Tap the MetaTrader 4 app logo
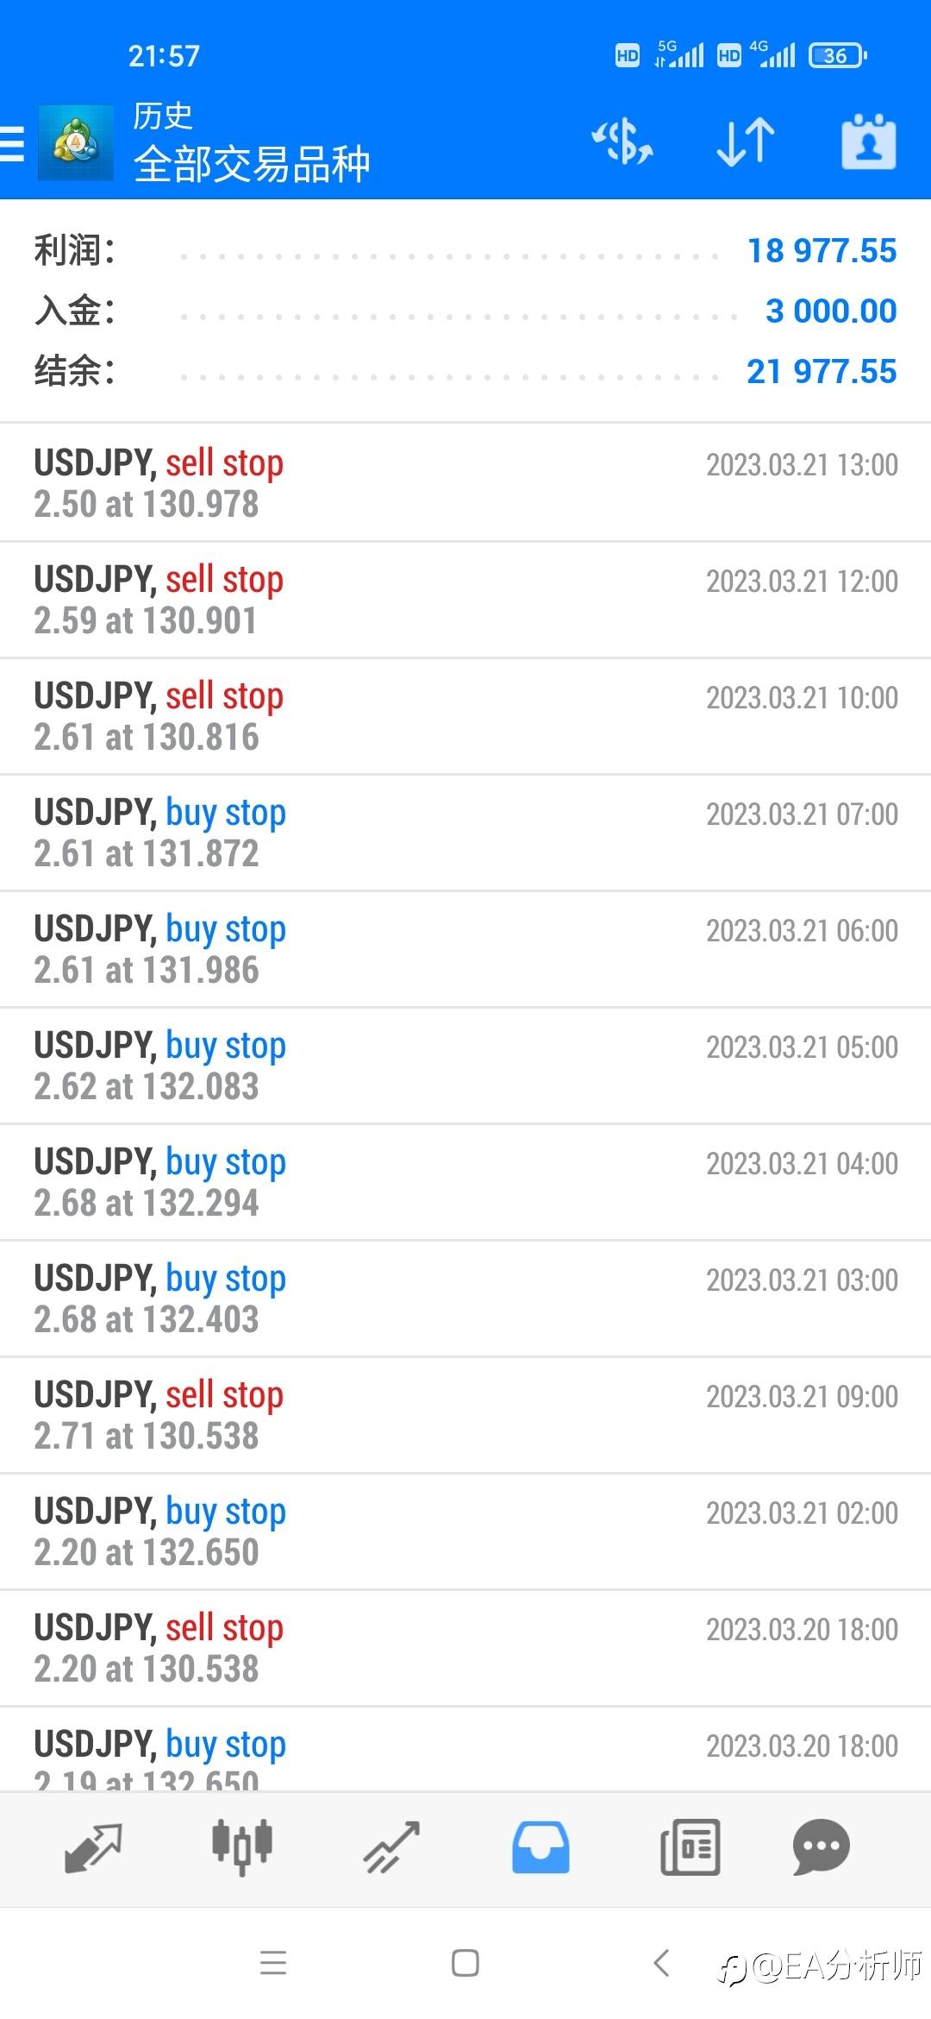Viewport: 931px width, 2019px height. click(x=76, y=143)
